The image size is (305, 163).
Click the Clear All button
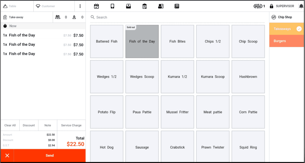pos(10,125)
